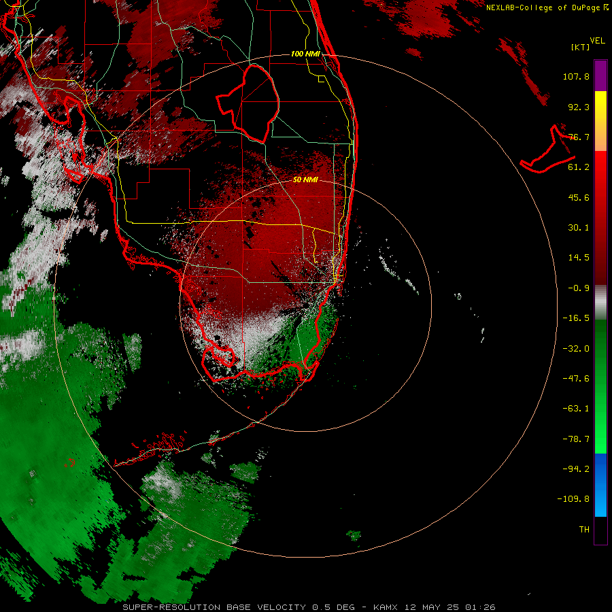
Task: Click the 92.3 velocity scale label
Action: tap(579, 107)
